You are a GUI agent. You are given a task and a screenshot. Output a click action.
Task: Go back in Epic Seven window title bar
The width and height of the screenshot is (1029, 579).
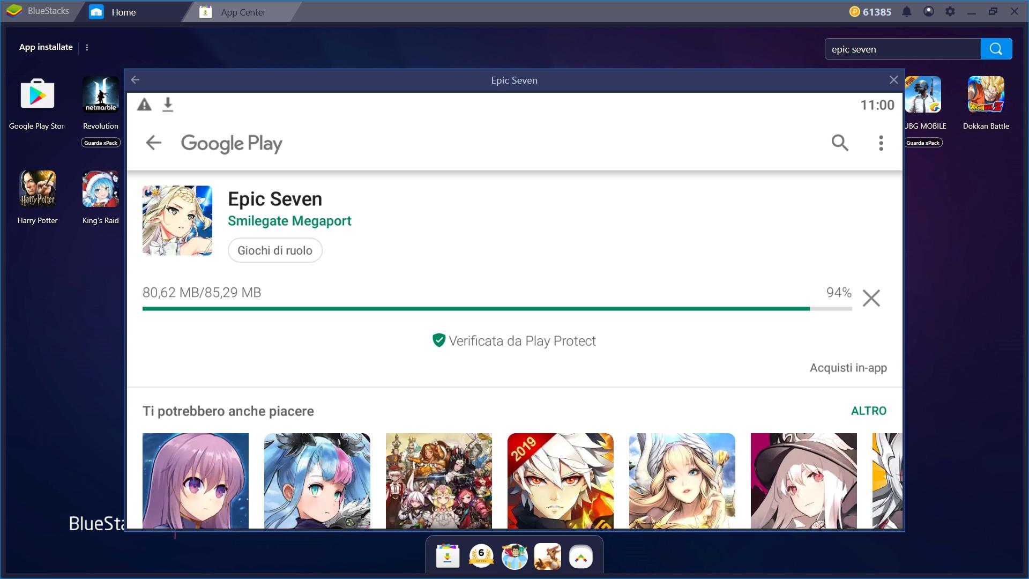[135, 80]
